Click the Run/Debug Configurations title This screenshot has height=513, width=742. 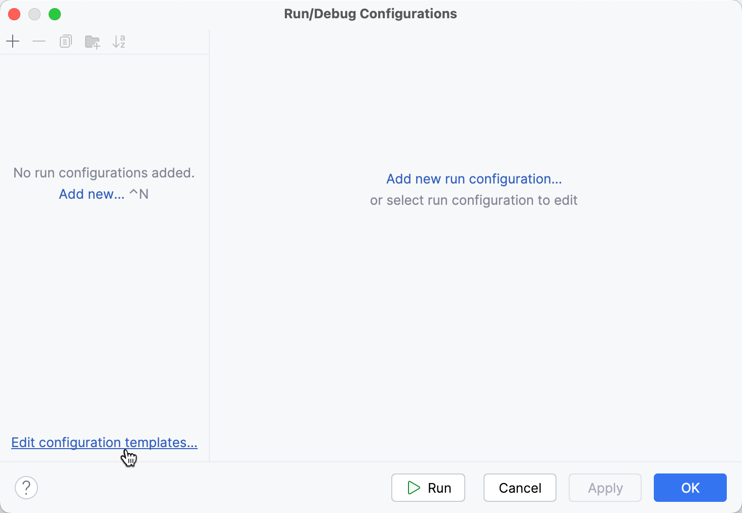(370, 14)
